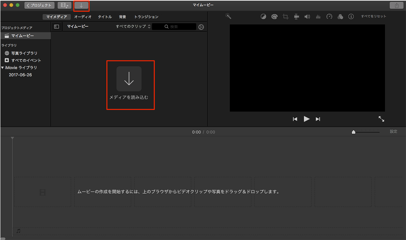Open the トランジション tab
The image size is (406, 240).
146,16
